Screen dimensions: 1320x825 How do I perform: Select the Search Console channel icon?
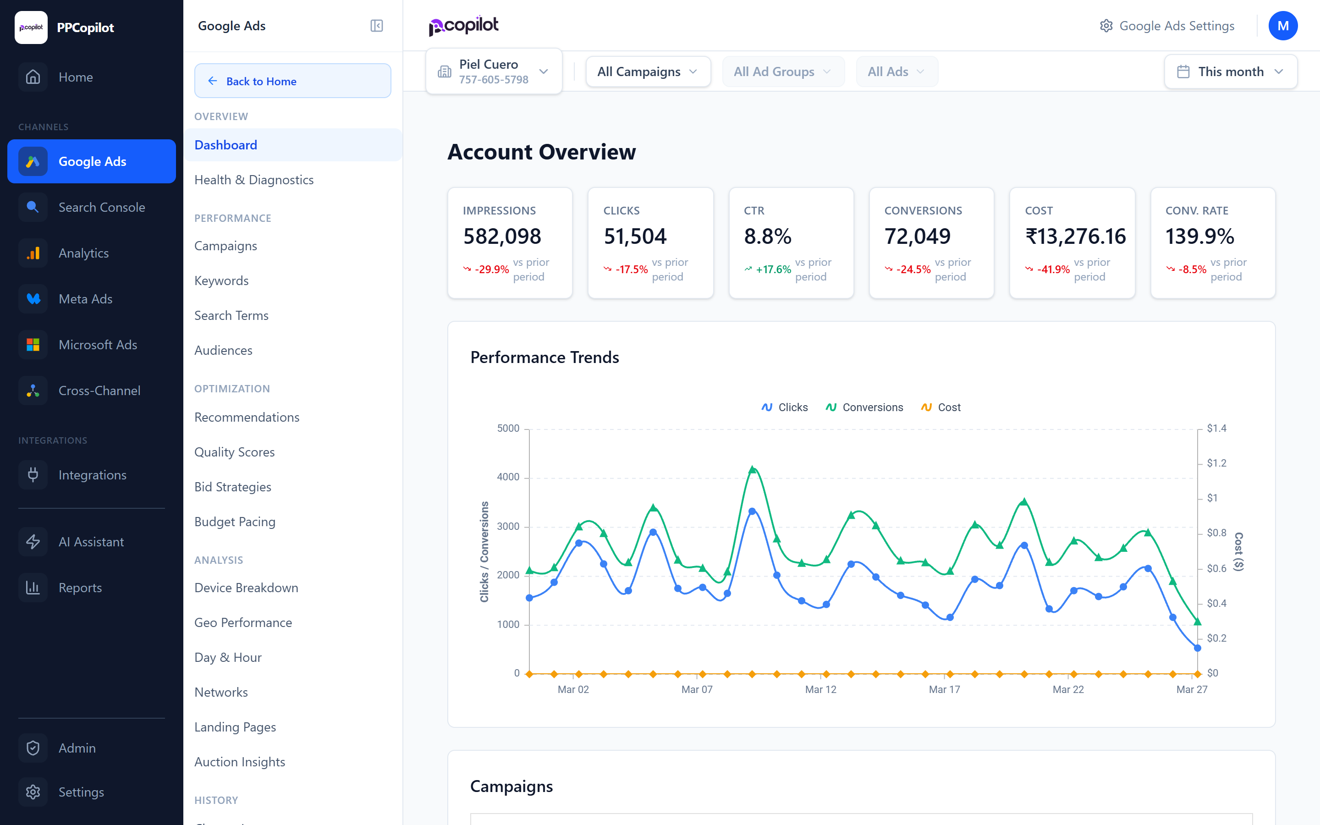point(33,207)
